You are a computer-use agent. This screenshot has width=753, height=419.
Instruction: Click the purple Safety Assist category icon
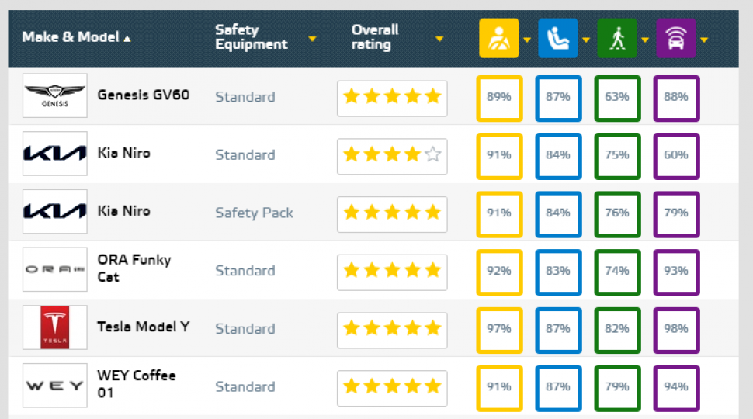(x=676, y=39)
